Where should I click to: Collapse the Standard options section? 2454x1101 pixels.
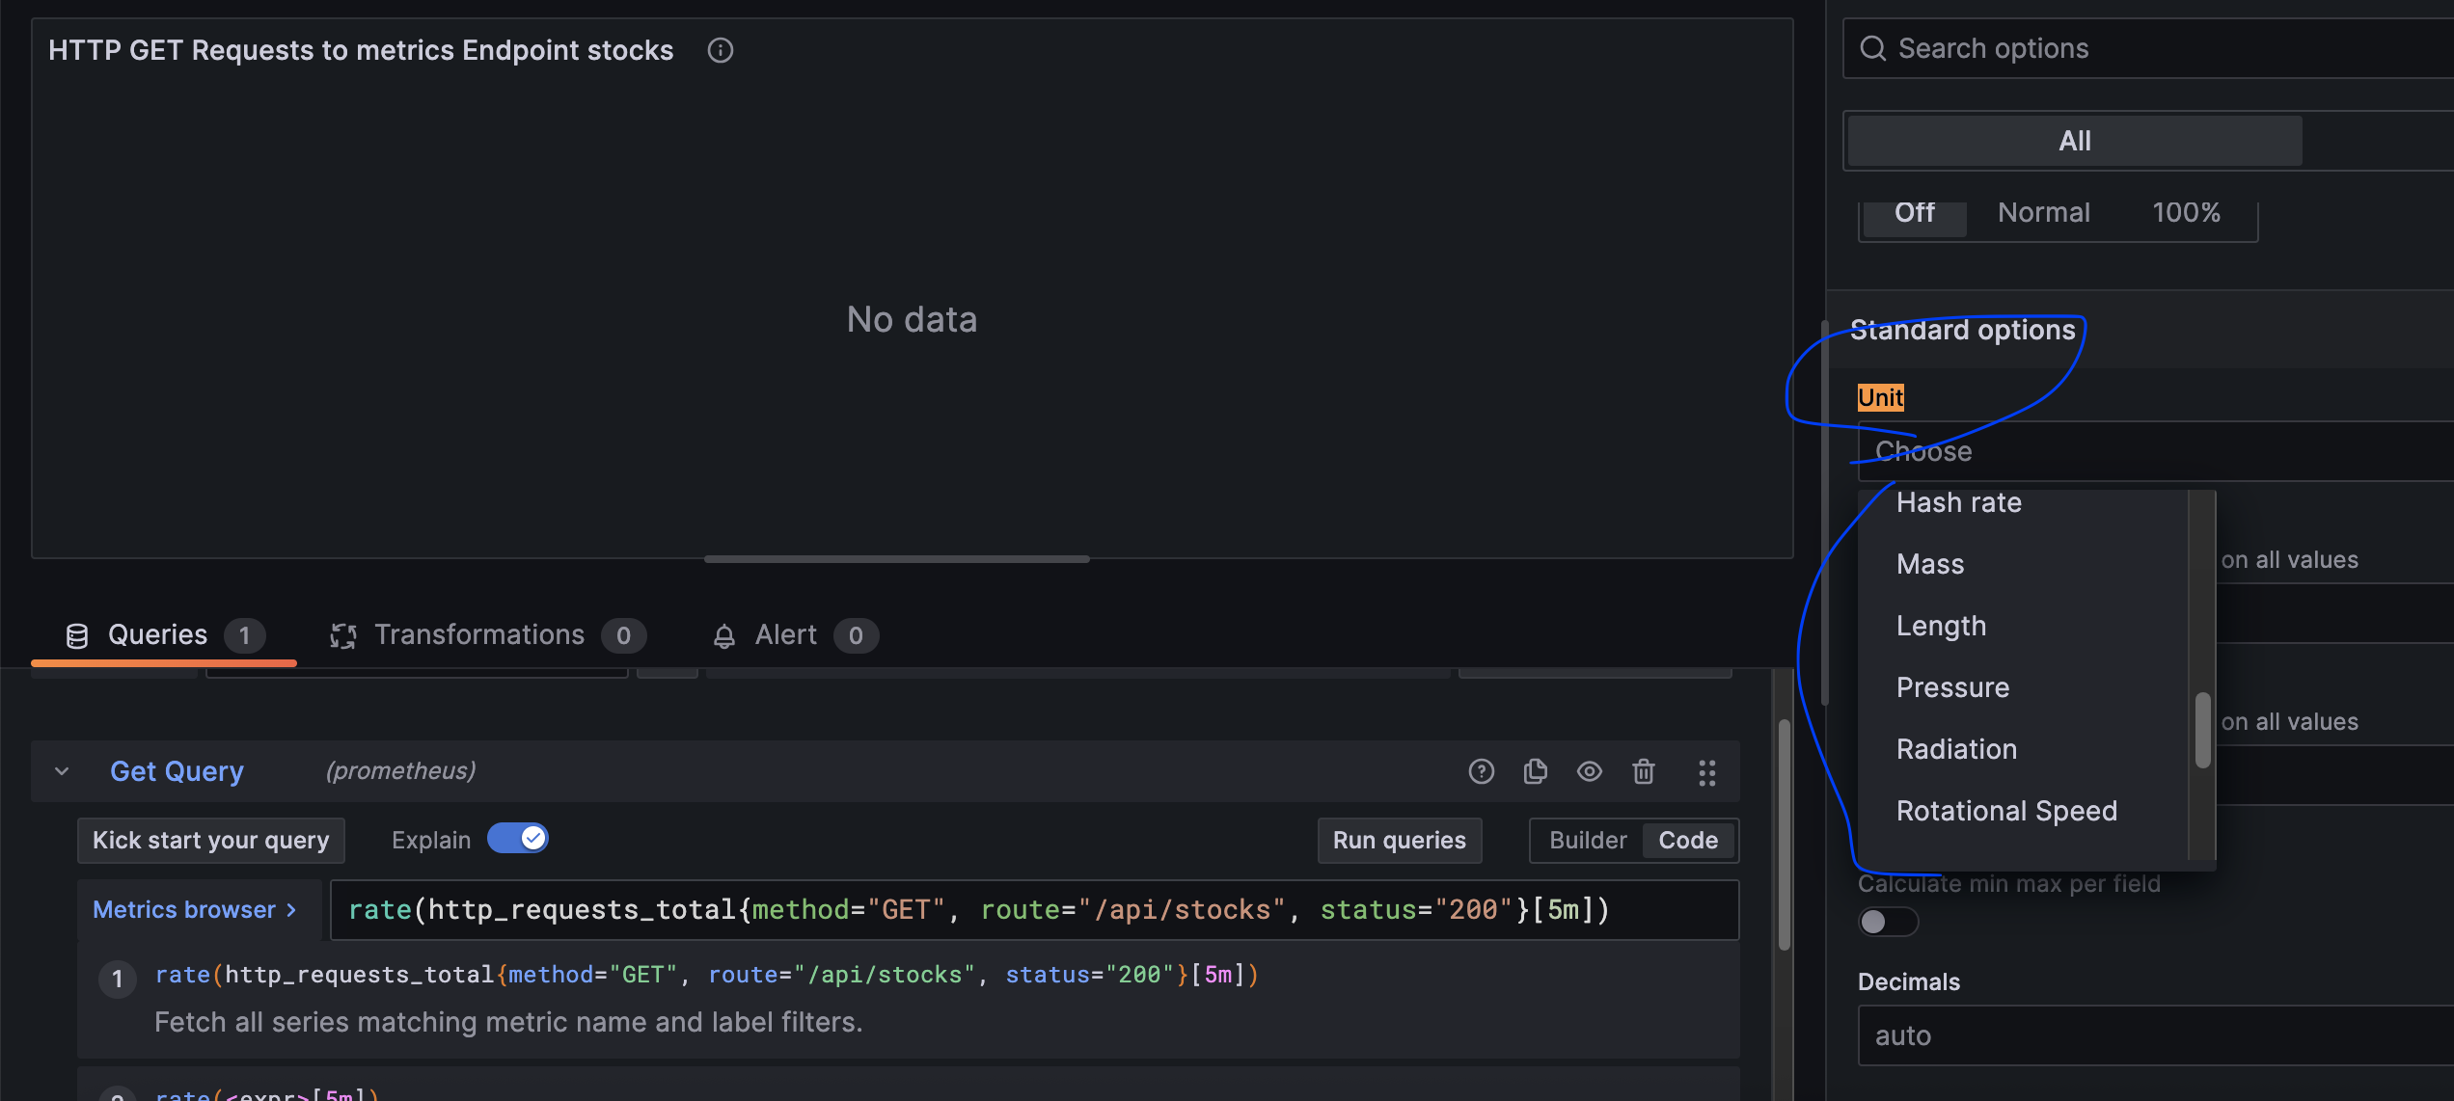[1962, 330]
